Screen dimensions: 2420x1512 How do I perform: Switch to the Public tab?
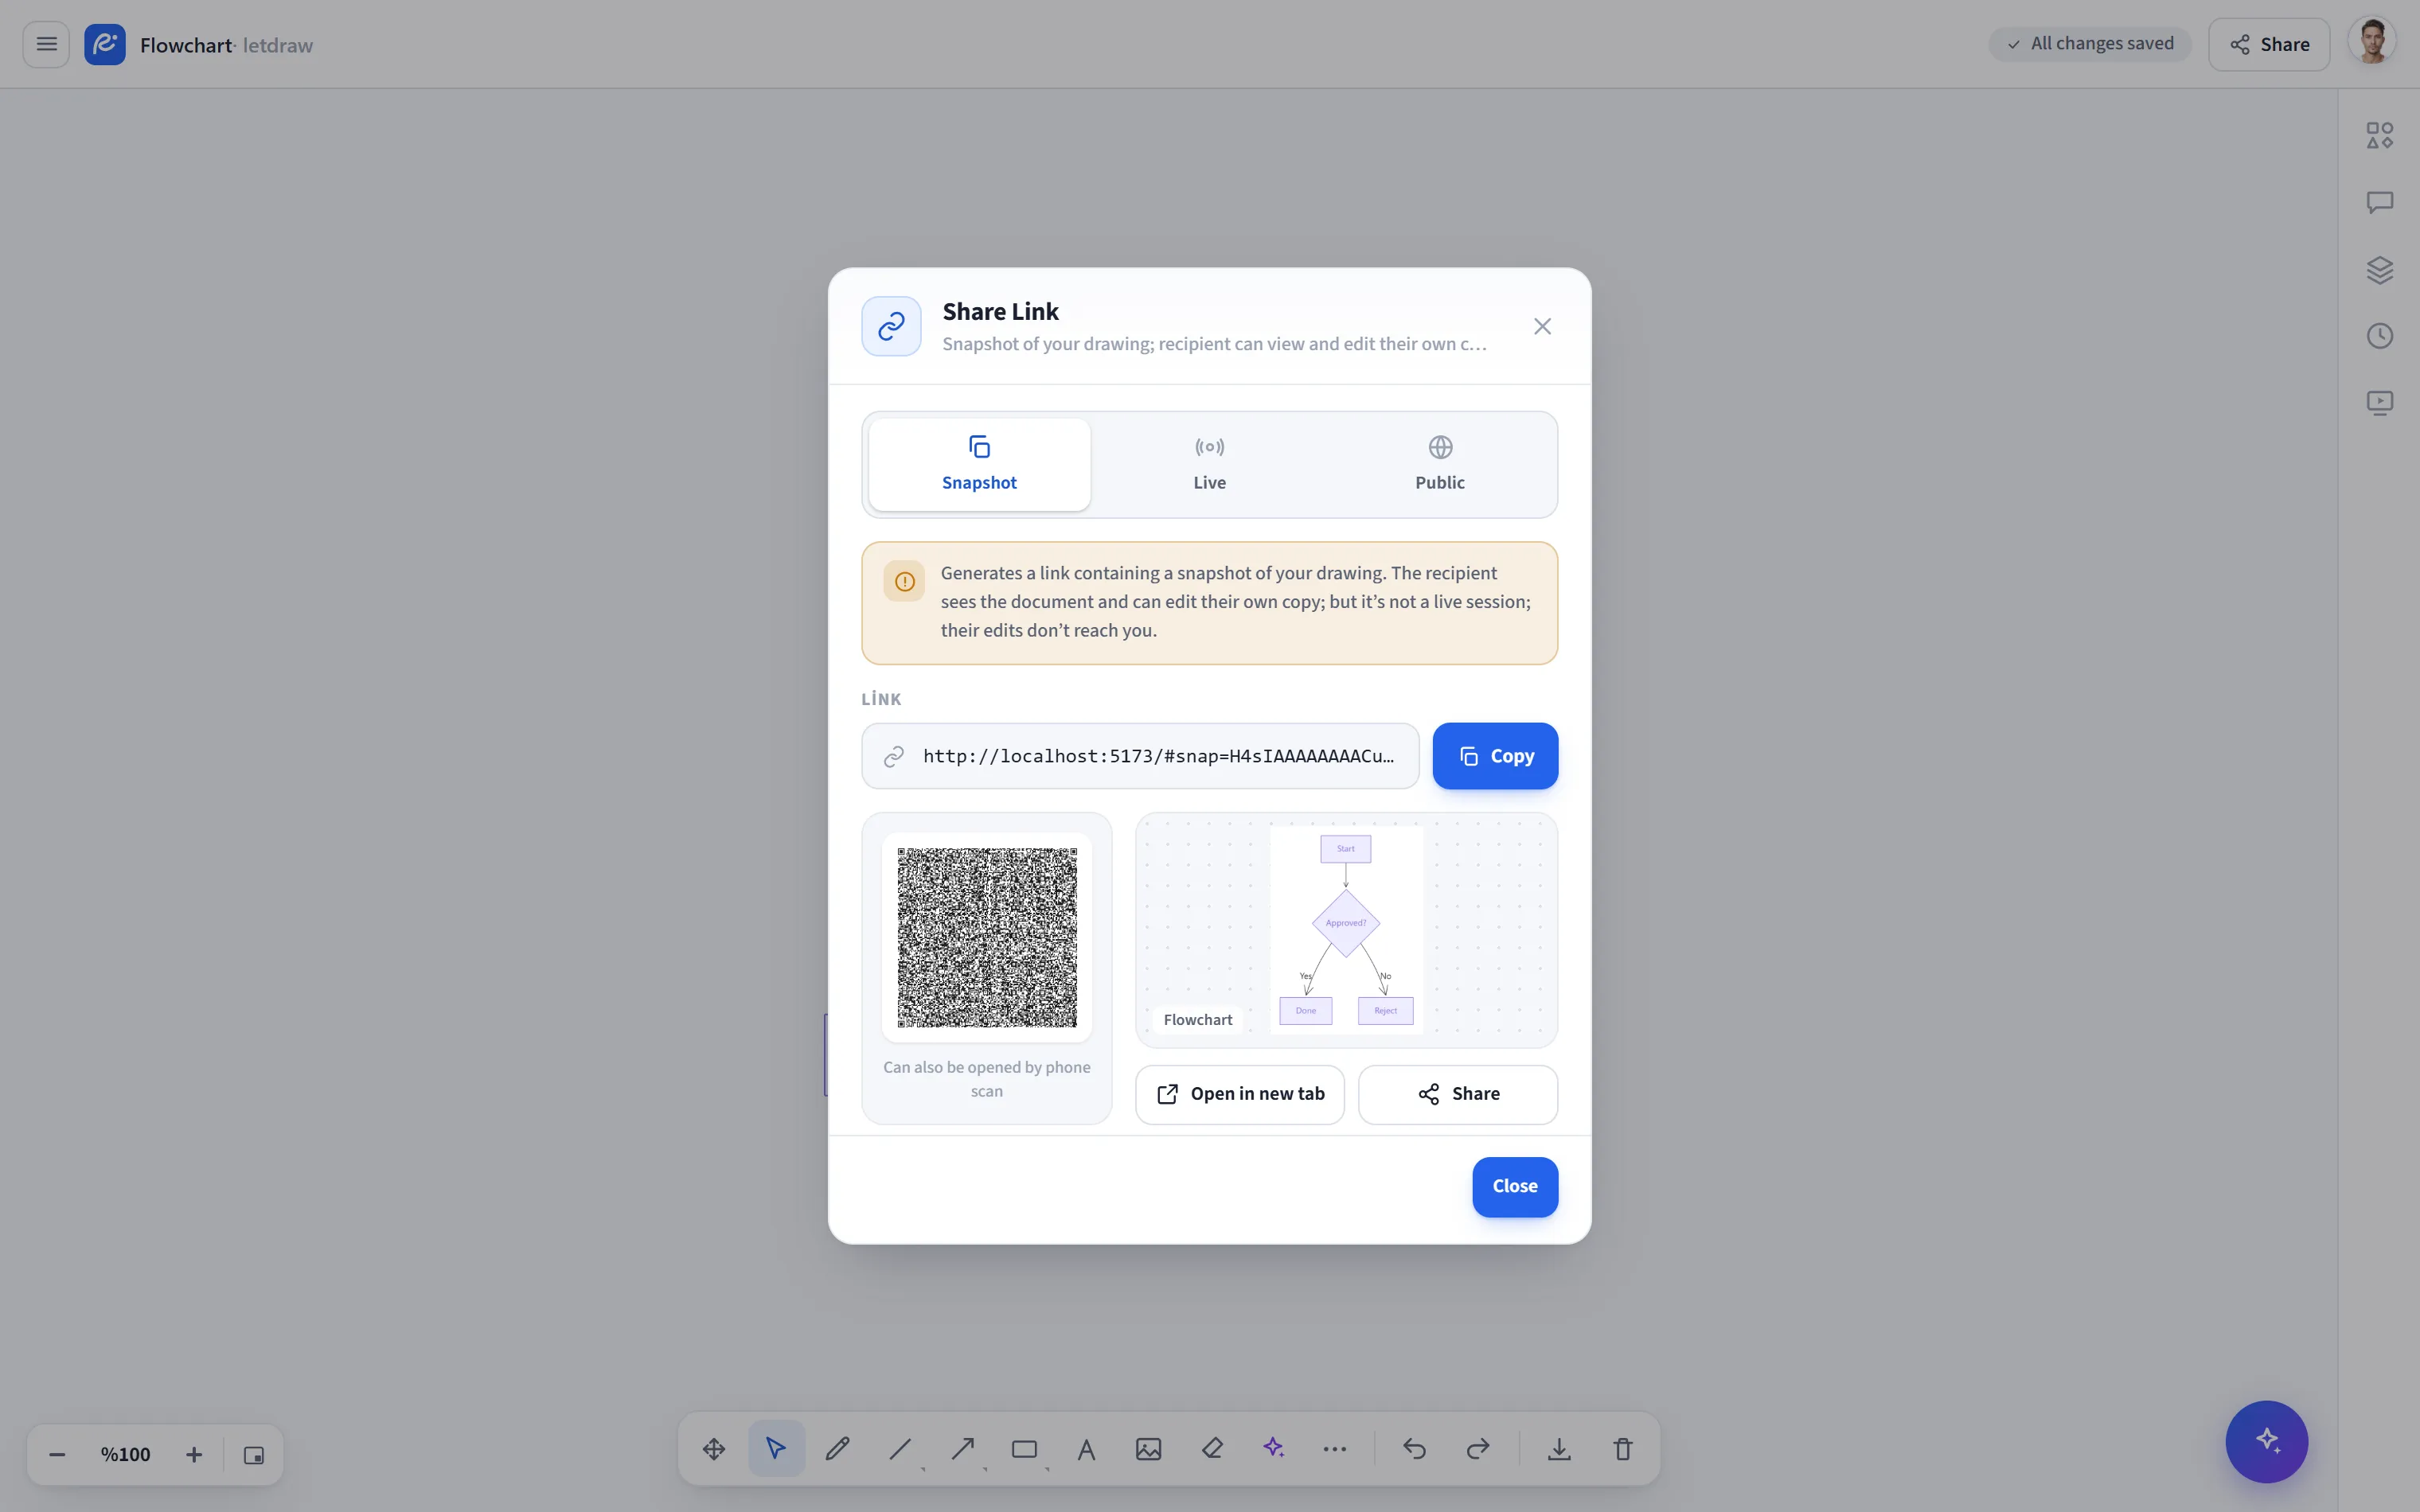[1439, 465]
